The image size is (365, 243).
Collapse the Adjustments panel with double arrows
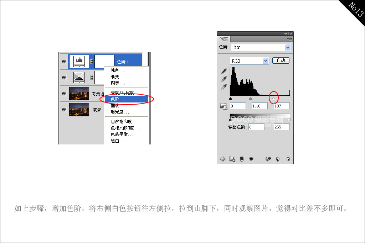(286, 34)
